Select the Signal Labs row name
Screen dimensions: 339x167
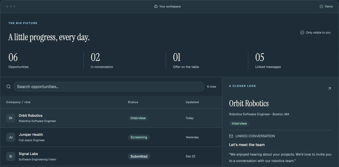pos(28,154)
